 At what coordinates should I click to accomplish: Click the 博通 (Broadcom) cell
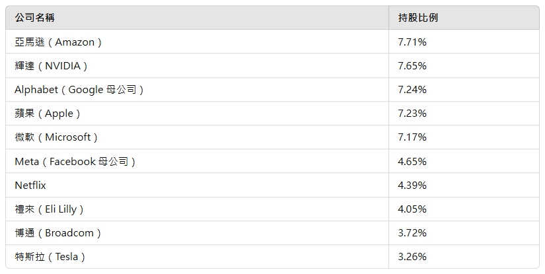click(58, 232)
